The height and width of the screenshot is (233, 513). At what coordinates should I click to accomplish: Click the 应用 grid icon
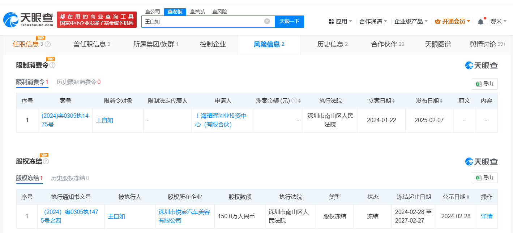pos(331,22)
